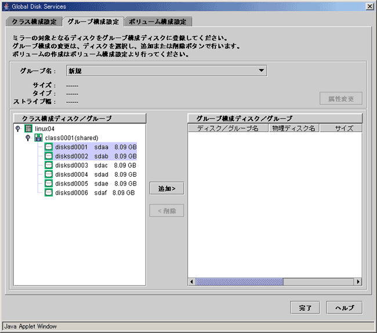Open help with the ヘルプ button
Viewport: 377px width, 333px height.
[345, 307]
